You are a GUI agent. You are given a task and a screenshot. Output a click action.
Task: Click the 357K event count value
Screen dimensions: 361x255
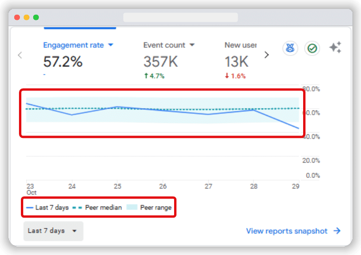point(161,62)
